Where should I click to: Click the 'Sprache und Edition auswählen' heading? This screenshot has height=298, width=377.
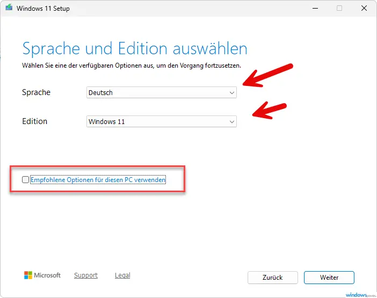point(134,49)
